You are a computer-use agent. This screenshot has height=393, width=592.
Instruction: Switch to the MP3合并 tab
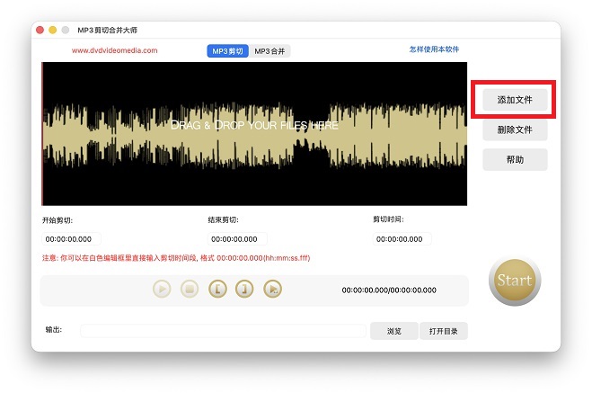click(x=270, y=51)
